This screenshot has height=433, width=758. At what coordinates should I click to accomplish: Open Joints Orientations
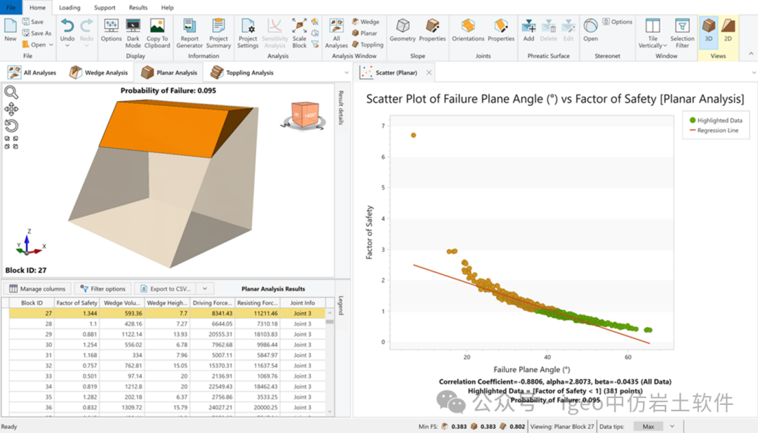pos(468,30)
